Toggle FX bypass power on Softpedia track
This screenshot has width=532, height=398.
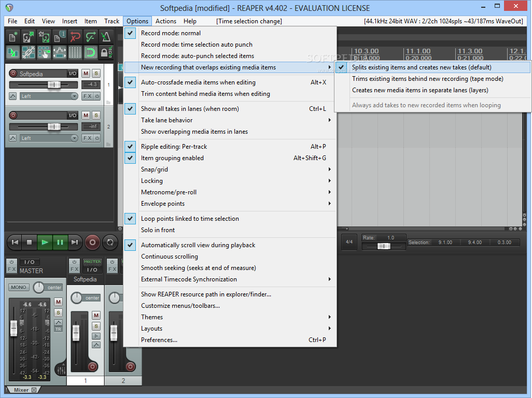coord(97,96)
